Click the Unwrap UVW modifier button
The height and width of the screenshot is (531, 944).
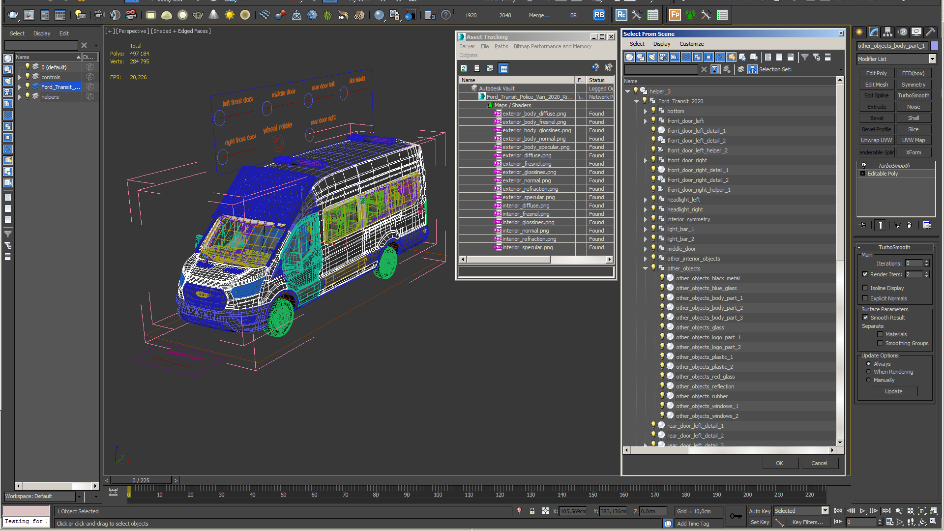[x=876, y=140]
